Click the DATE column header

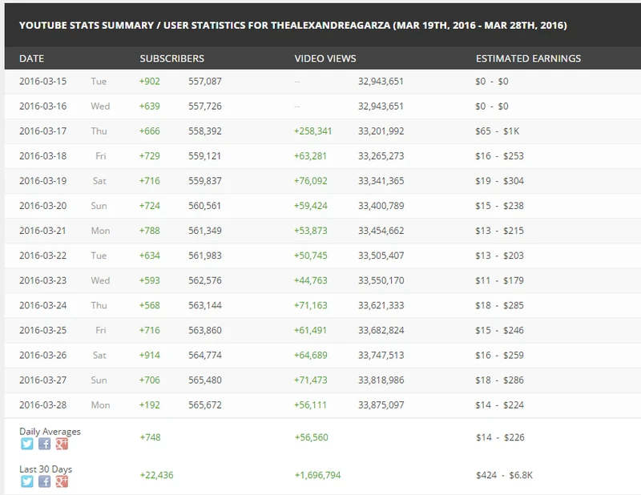[x=31, y=58]
